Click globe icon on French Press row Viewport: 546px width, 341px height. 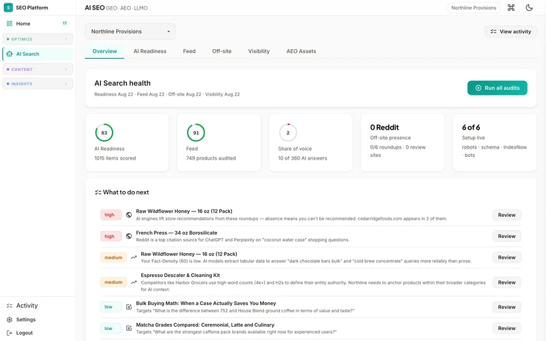(129, 236)
